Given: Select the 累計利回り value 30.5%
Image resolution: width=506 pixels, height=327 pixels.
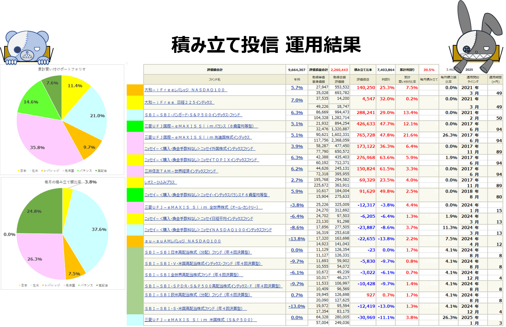Looking at the screenshot, I should (429, 70).
